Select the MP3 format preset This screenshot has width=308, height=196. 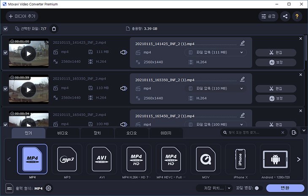[x=67, y=159]
